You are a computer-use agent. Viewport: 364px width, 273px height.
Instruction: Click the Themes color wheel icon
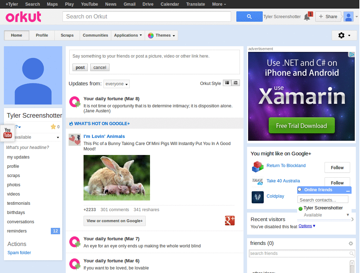pyautogui.click(x=151, y=36)
